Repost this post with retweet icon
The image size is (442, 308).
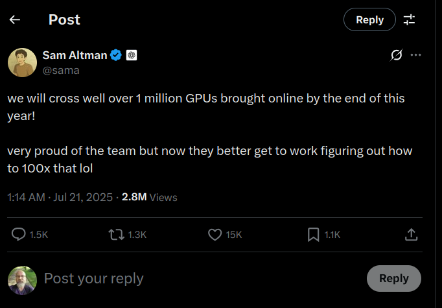[x=117, y=235]
